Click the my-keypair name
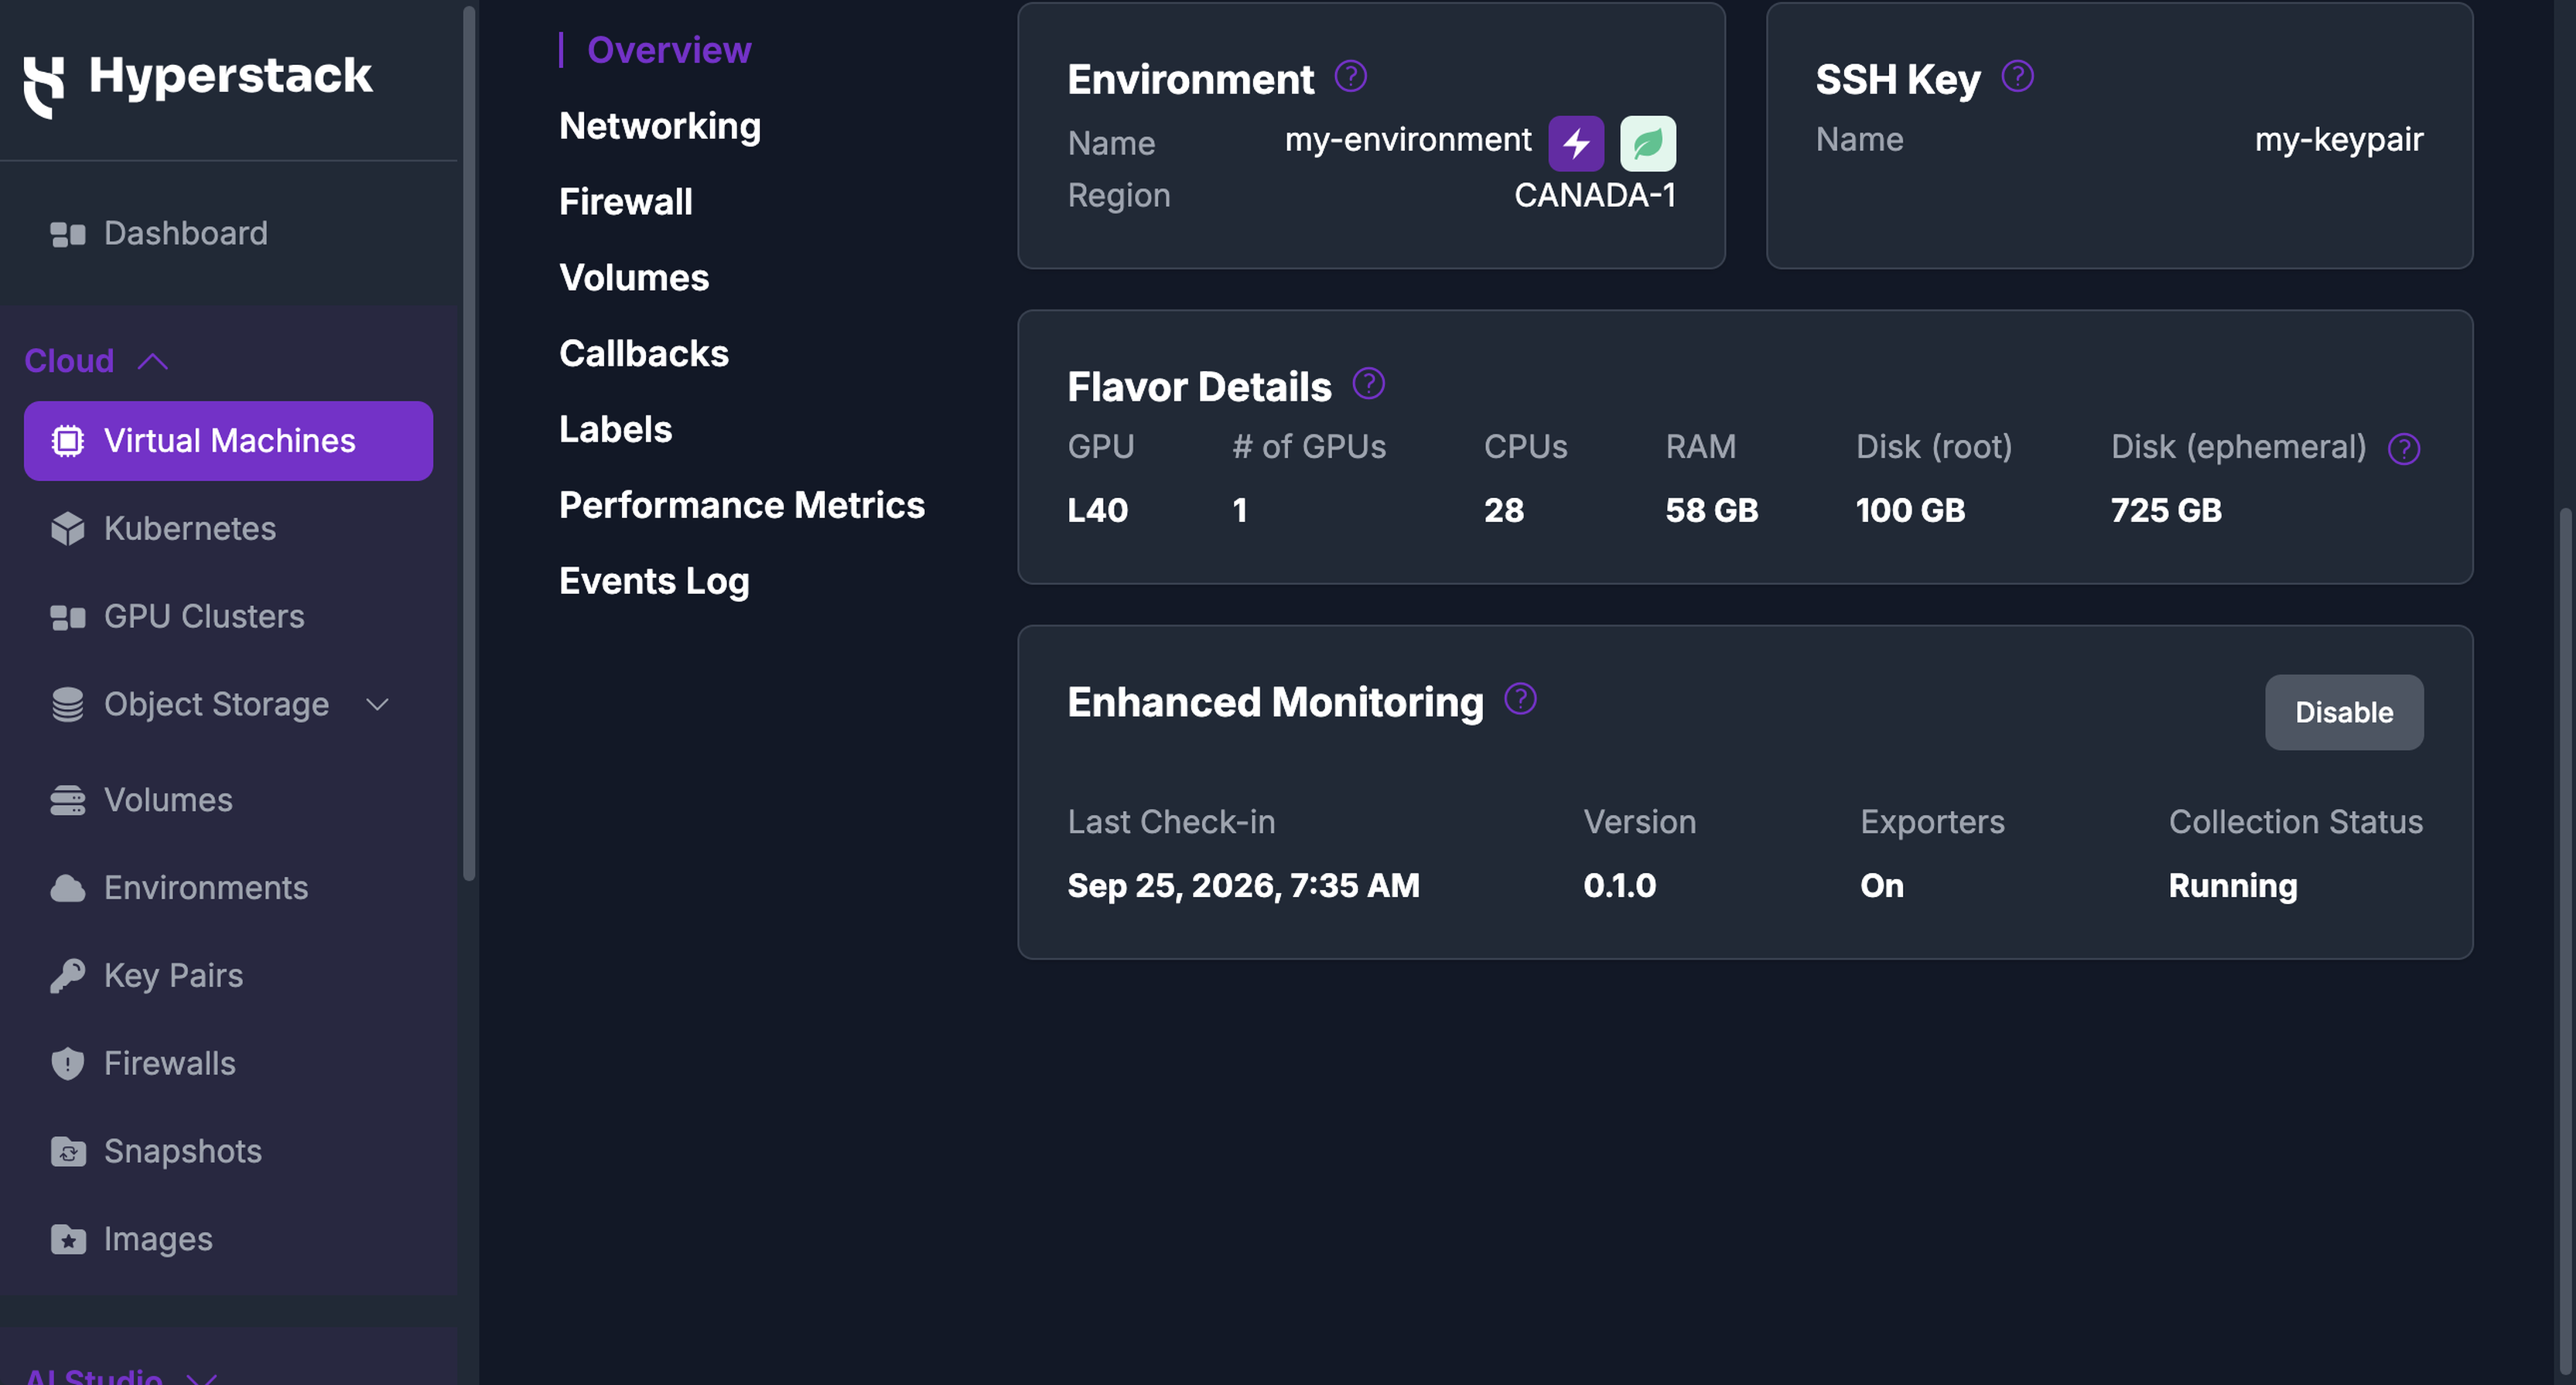The height and width of the screenshot is (1385, 2576). 2339,140
